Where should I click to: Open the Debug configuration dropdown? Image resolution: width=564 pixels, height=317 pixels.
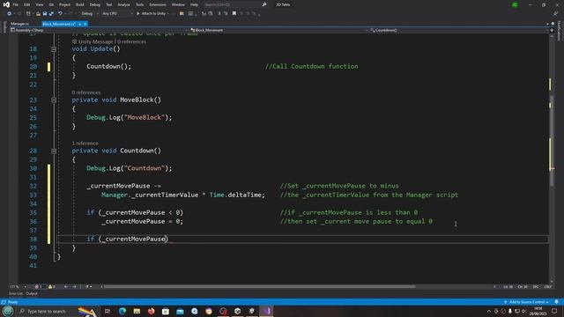pyautogui.click(x=90, y=14)
